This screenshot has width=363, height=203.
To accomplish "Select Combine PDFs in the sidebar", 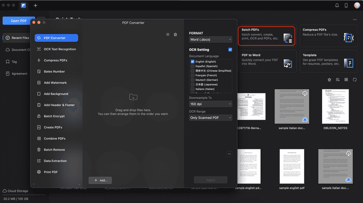I will (54, 139).
